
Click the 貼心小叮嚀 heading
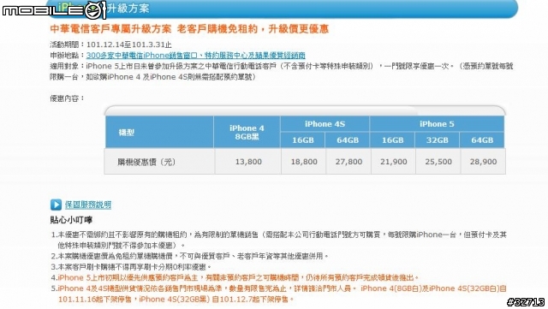pos(71,220)
